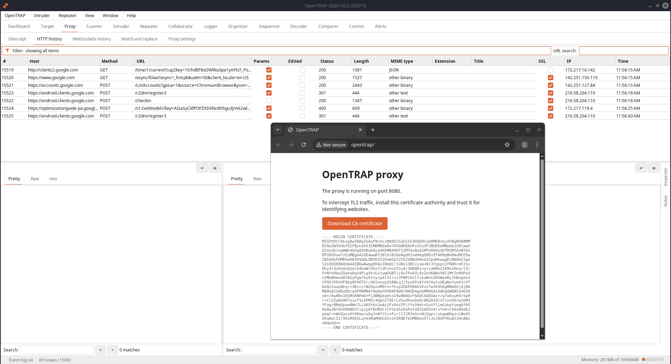Screen dimensions: 671x364
Task: Toggle SSL checkbox for row 15519
Action: point(550,70)
